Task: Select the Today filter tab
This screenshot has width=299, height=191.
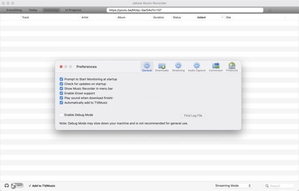Action: pyautogui.click(x=33, y=10)
